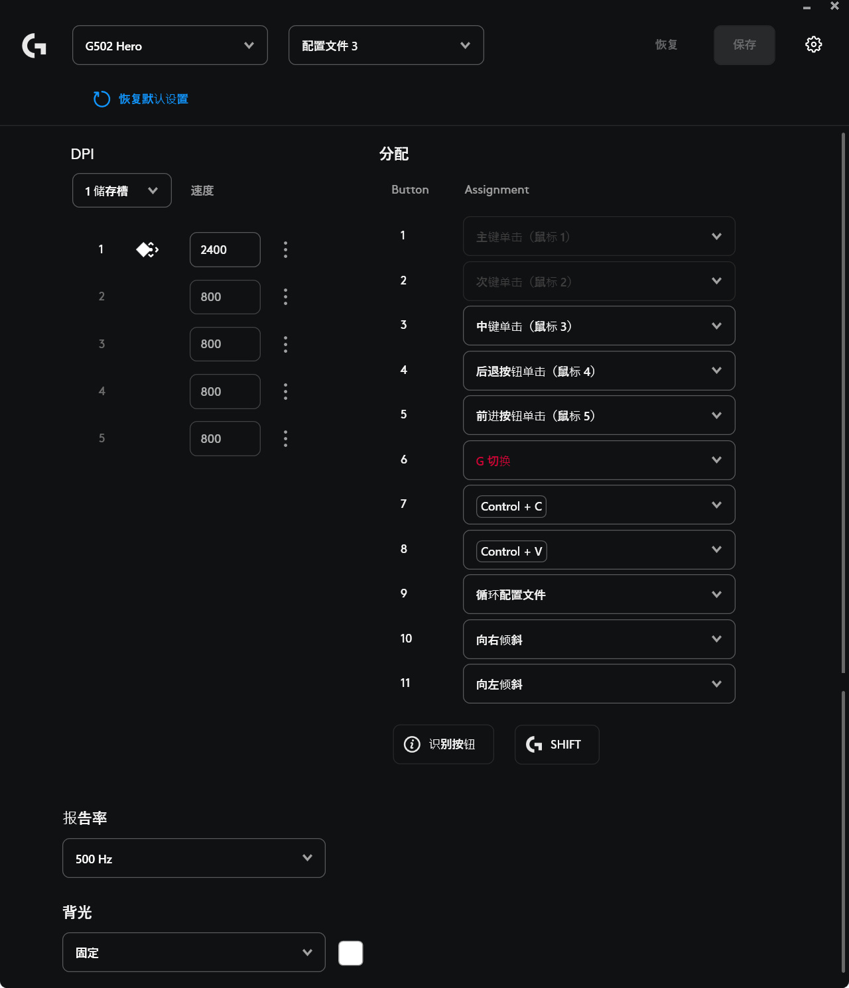This screenshot has height=988, width=849.
Task: Open button 4 后退按钮单击 assignment dropdown
Action: [x=599, y=371]
